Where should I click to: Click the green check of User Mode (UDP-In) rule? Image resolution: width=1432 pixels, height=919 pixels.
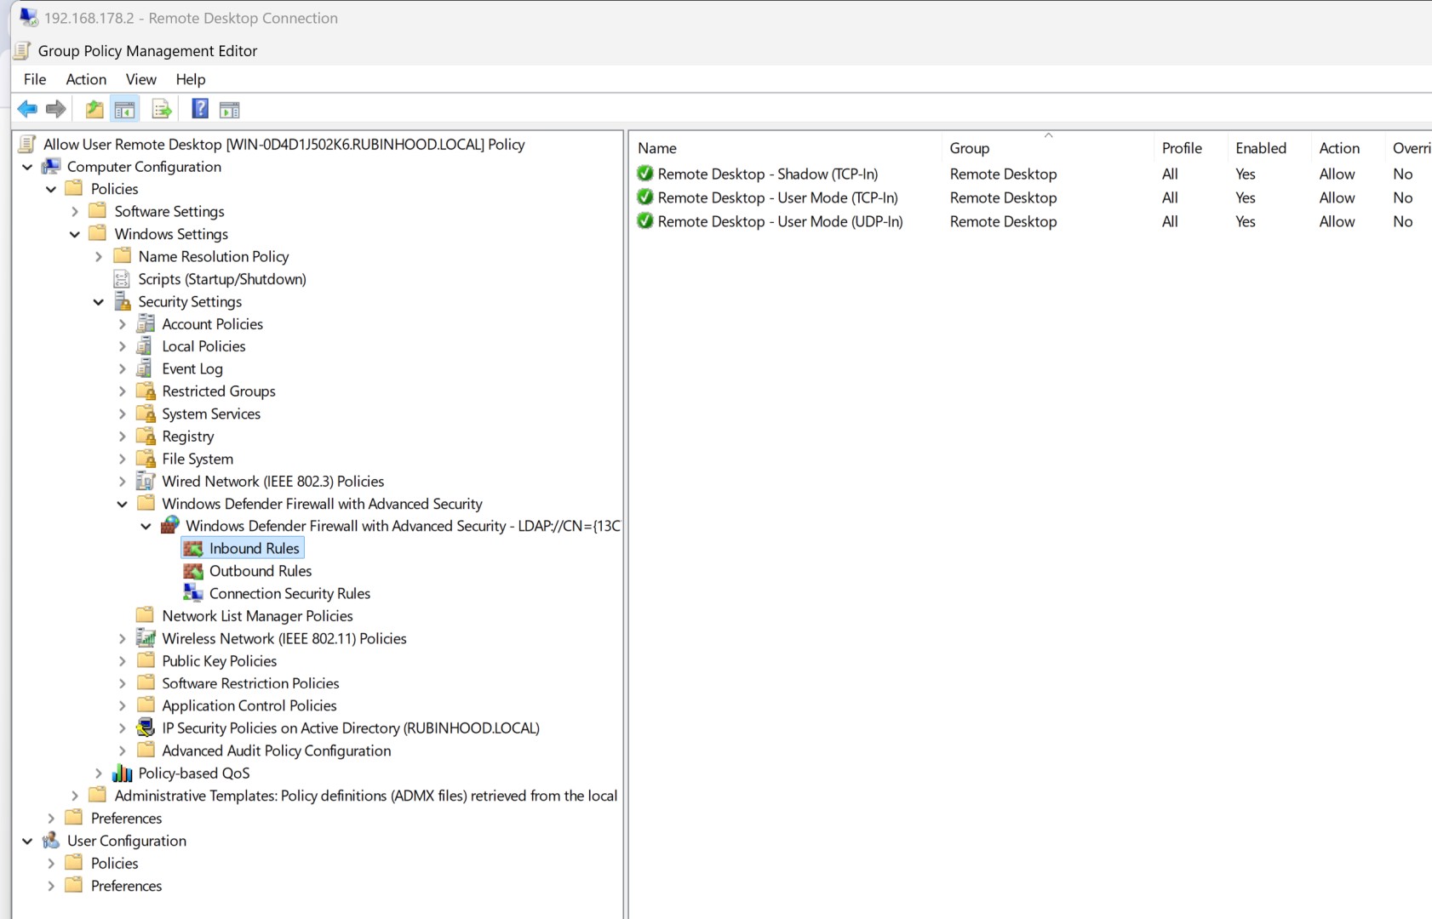point(645,221)
